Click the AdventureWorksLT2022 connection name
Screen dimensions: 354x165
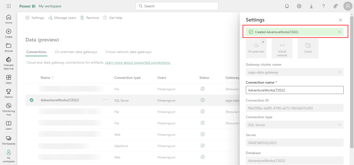tap(60, 100)
